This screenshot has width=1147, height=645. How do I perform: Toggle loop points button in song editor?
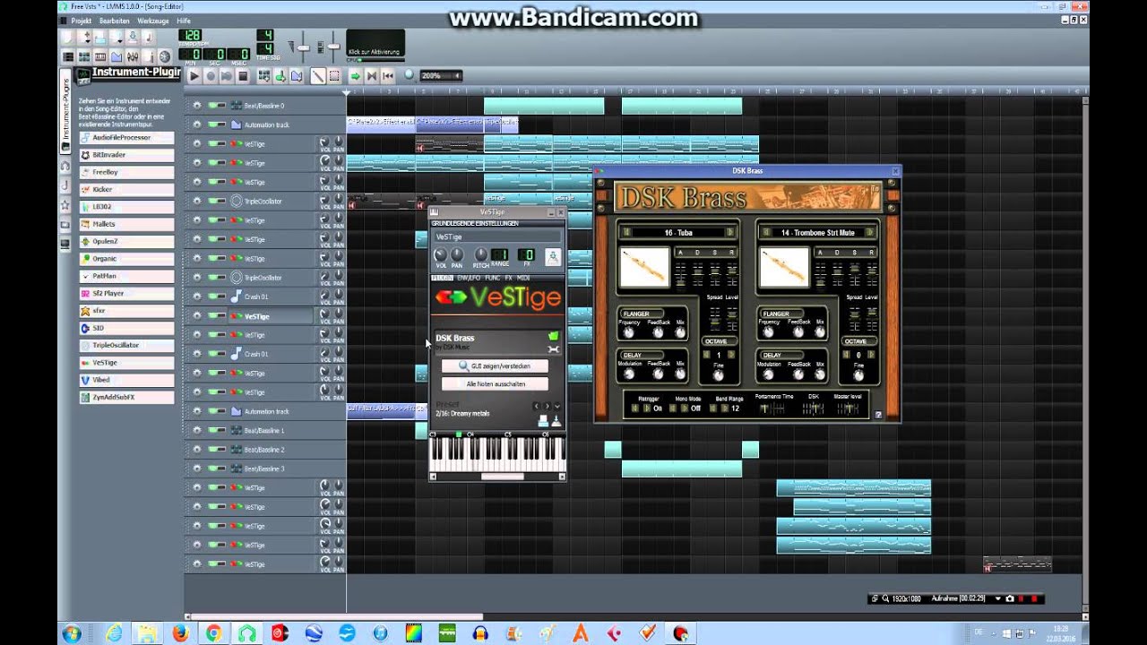click(x=372, y=76)
